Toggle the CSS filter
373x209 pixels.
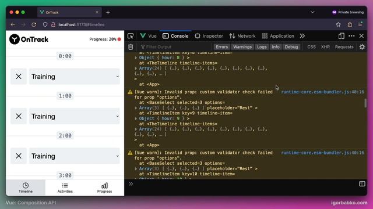[311, 47]
